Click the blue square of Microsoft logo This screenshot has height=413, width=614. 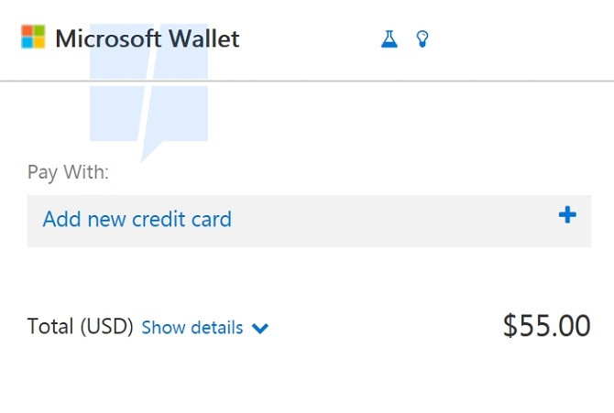tap(27, 43)
